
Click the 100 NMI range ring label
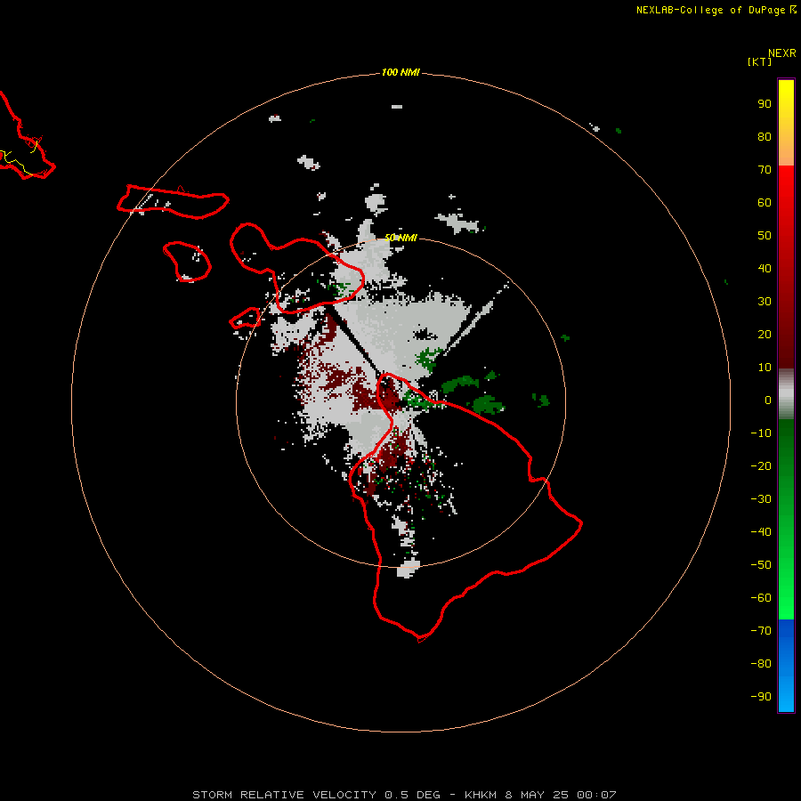point(400,73)
